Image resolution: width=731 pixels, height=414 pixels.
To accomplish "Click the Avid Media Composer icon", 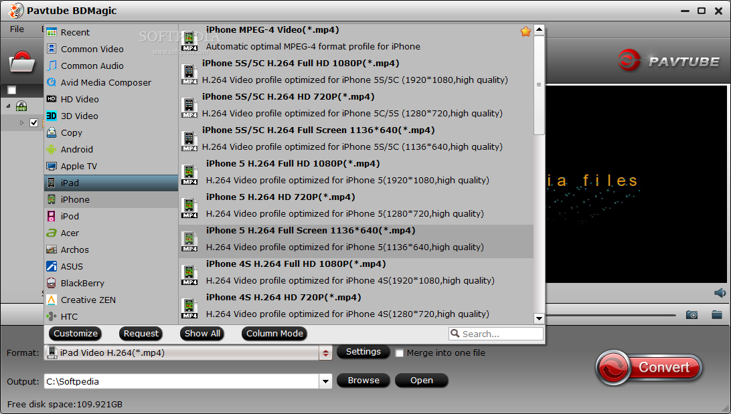I will point(52,82).
